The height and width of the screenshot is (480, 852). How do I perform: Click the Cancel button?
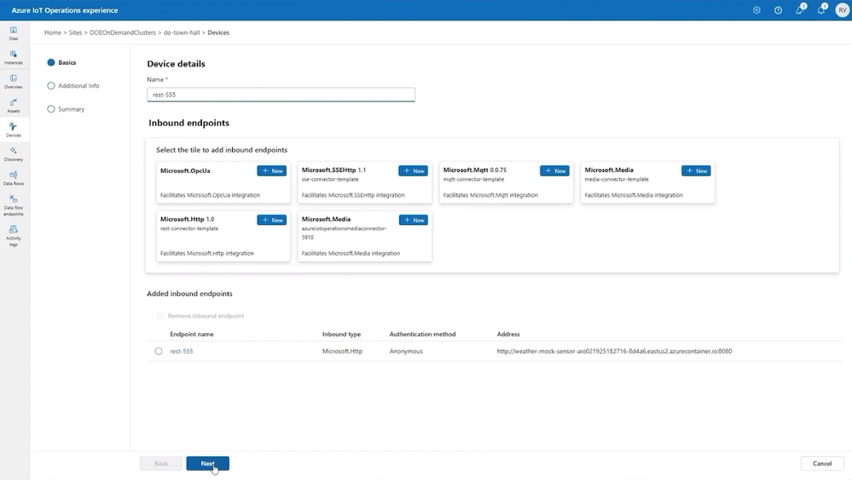click(x=822, y=463)
